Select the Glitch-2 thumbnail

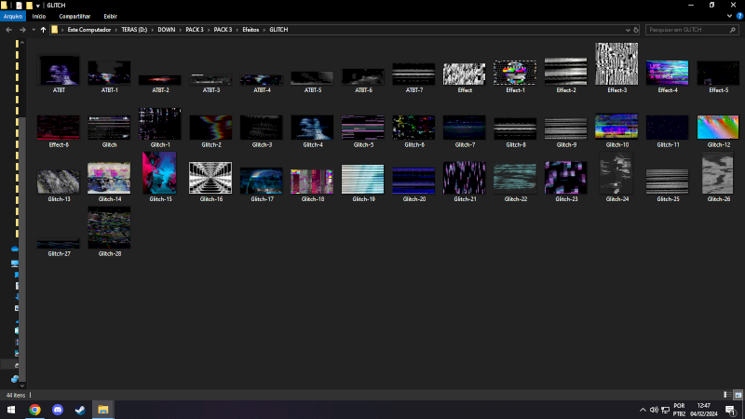pos(210,128)
